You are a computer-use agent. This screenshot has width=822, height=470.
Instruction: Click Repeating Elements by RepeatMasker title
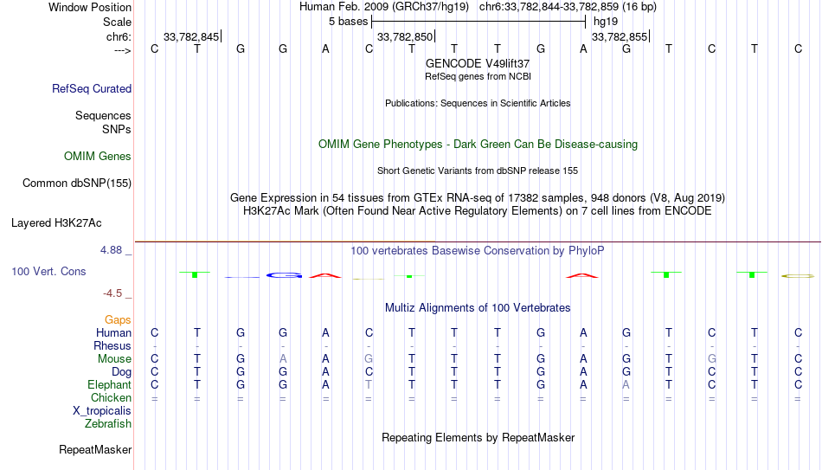478,437
